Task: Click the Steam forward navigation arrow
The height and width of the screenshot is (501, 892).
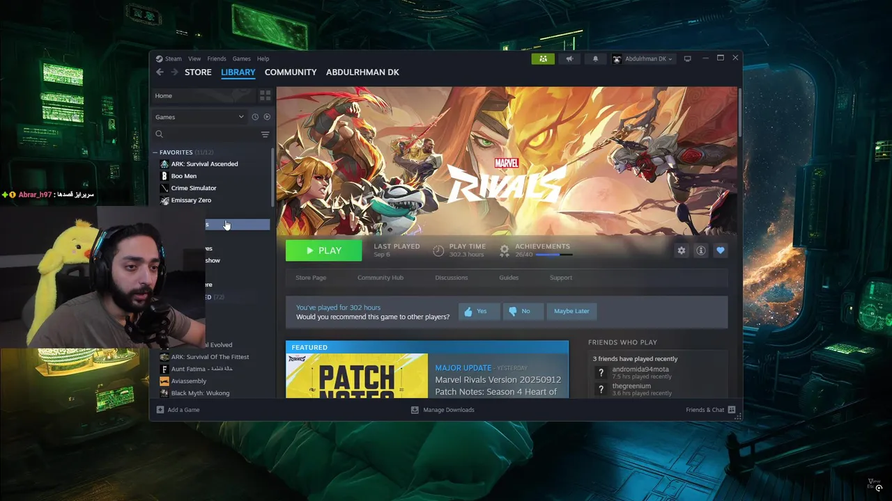Action: (x=174, y=72)
